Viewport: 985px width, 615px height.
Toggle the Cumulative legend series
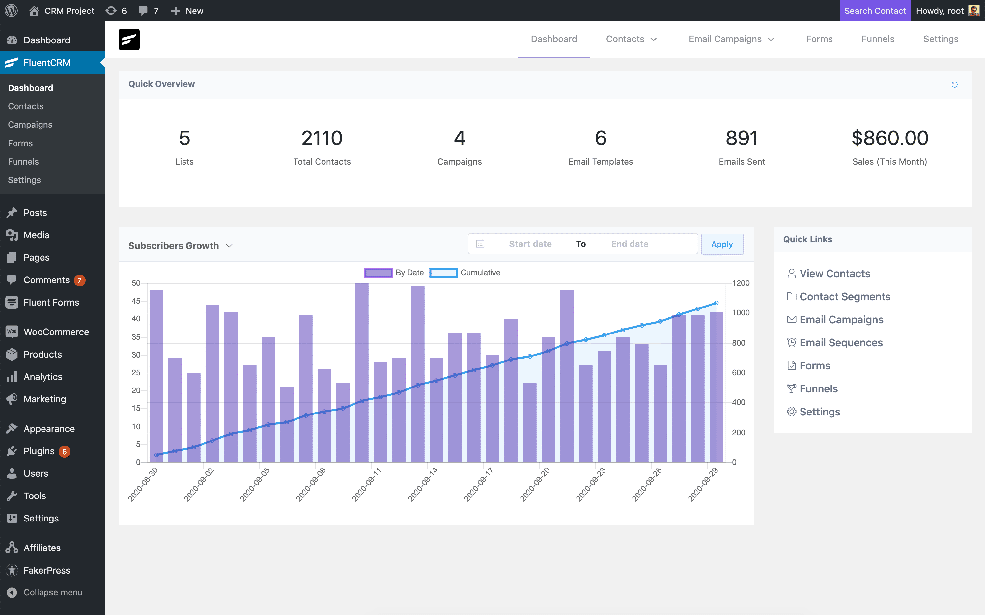pos(465,273)
